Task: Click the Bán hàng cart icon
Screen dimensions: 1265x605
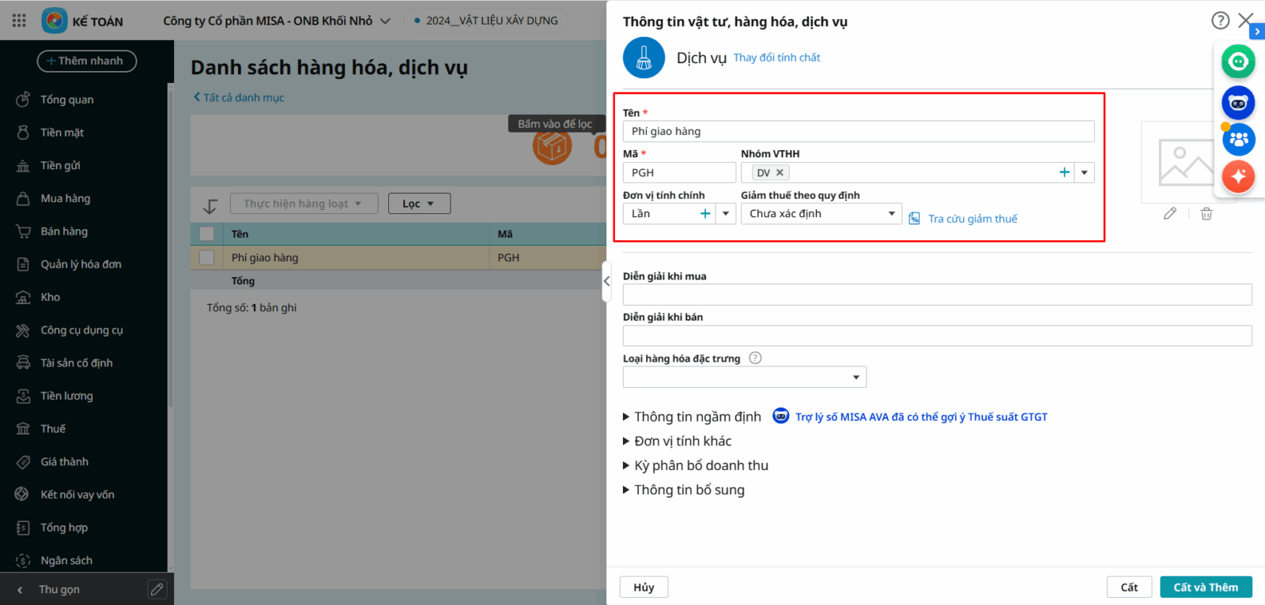Action: pyautogui.click(x=23, y=231)
